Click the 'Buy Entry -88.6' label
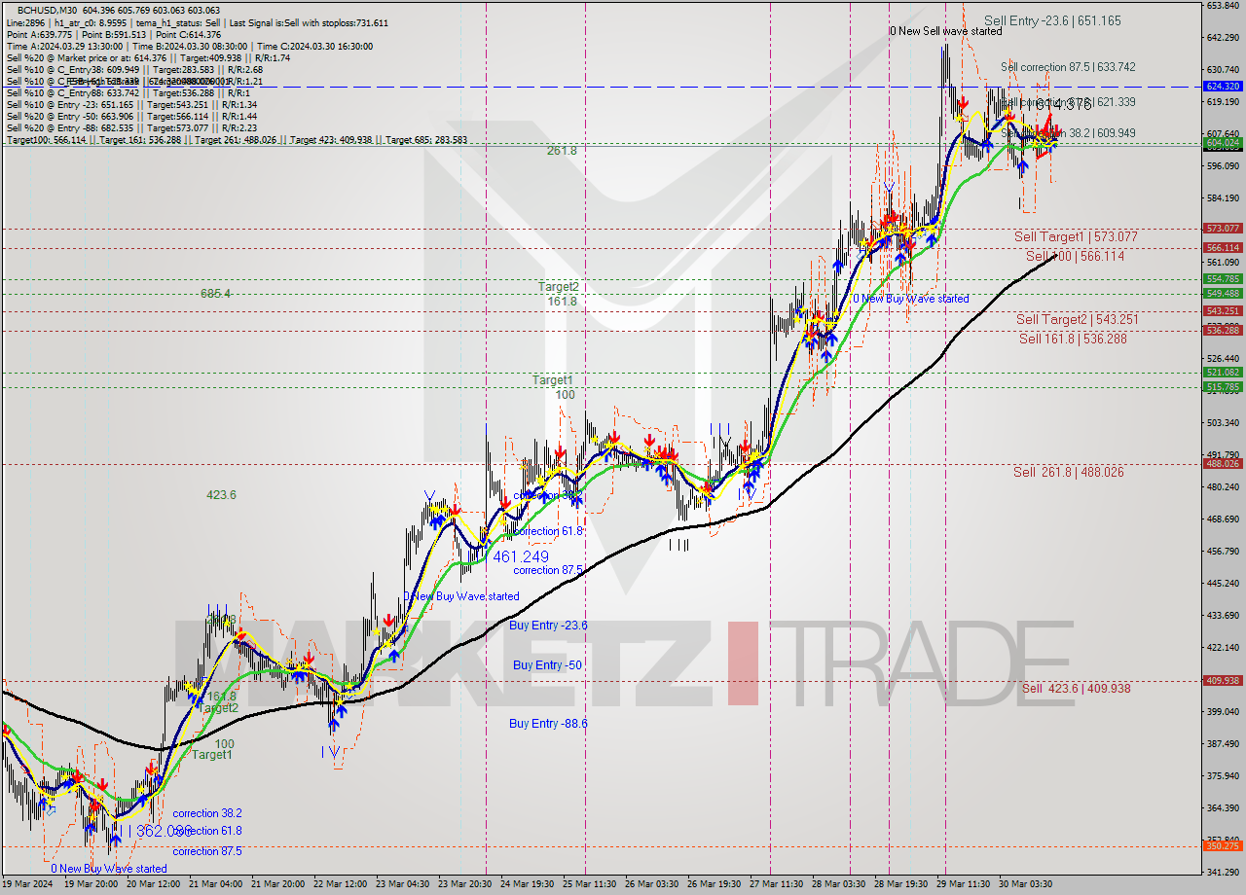Image resolution: width=1246 pixels, height=895 pixels. coord(548,724)
